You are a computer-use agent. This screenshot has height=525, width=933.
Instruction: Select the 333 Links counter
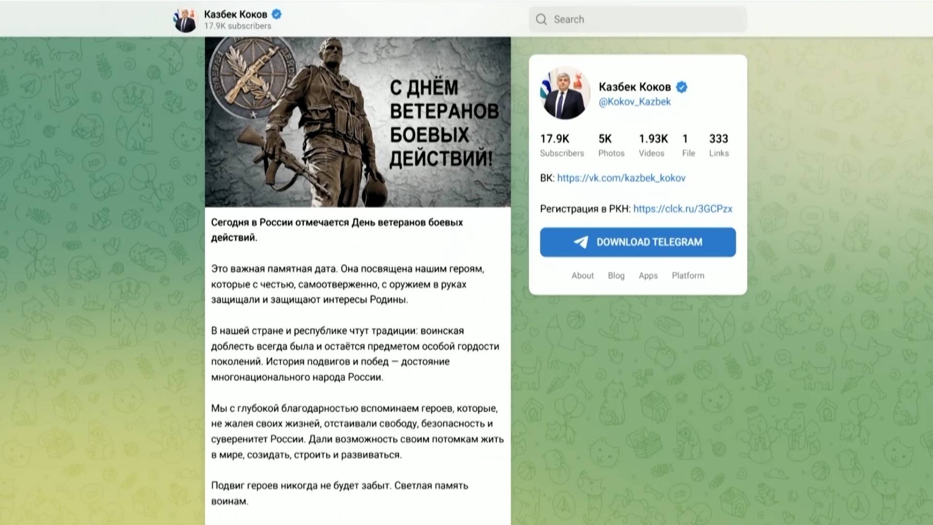(x=719, y=145)
